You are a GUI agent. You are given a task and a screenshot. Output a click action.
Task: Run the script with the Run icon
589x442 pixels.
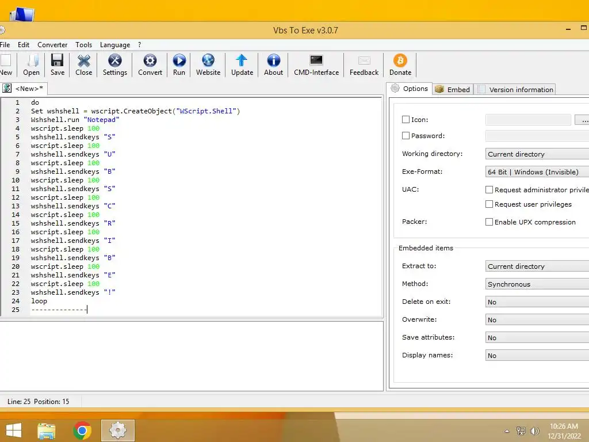point(179,64)
